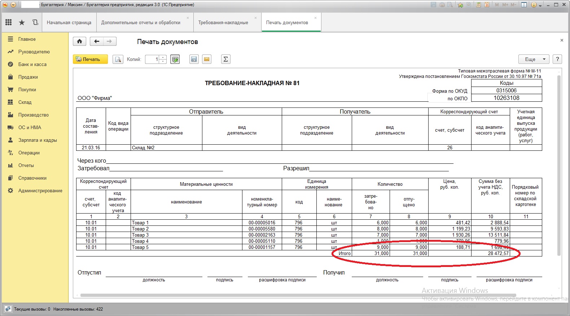The width and height of the screenshot is (570, 316).
Task: Click title bar preview icon
Action: 450,5
